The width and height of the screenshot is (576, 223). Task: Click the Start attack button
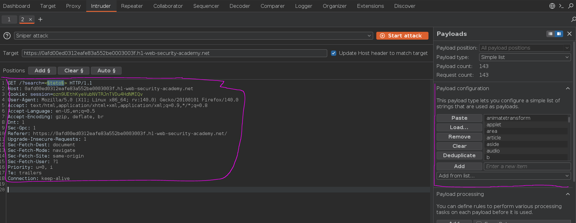pos(402,36)
